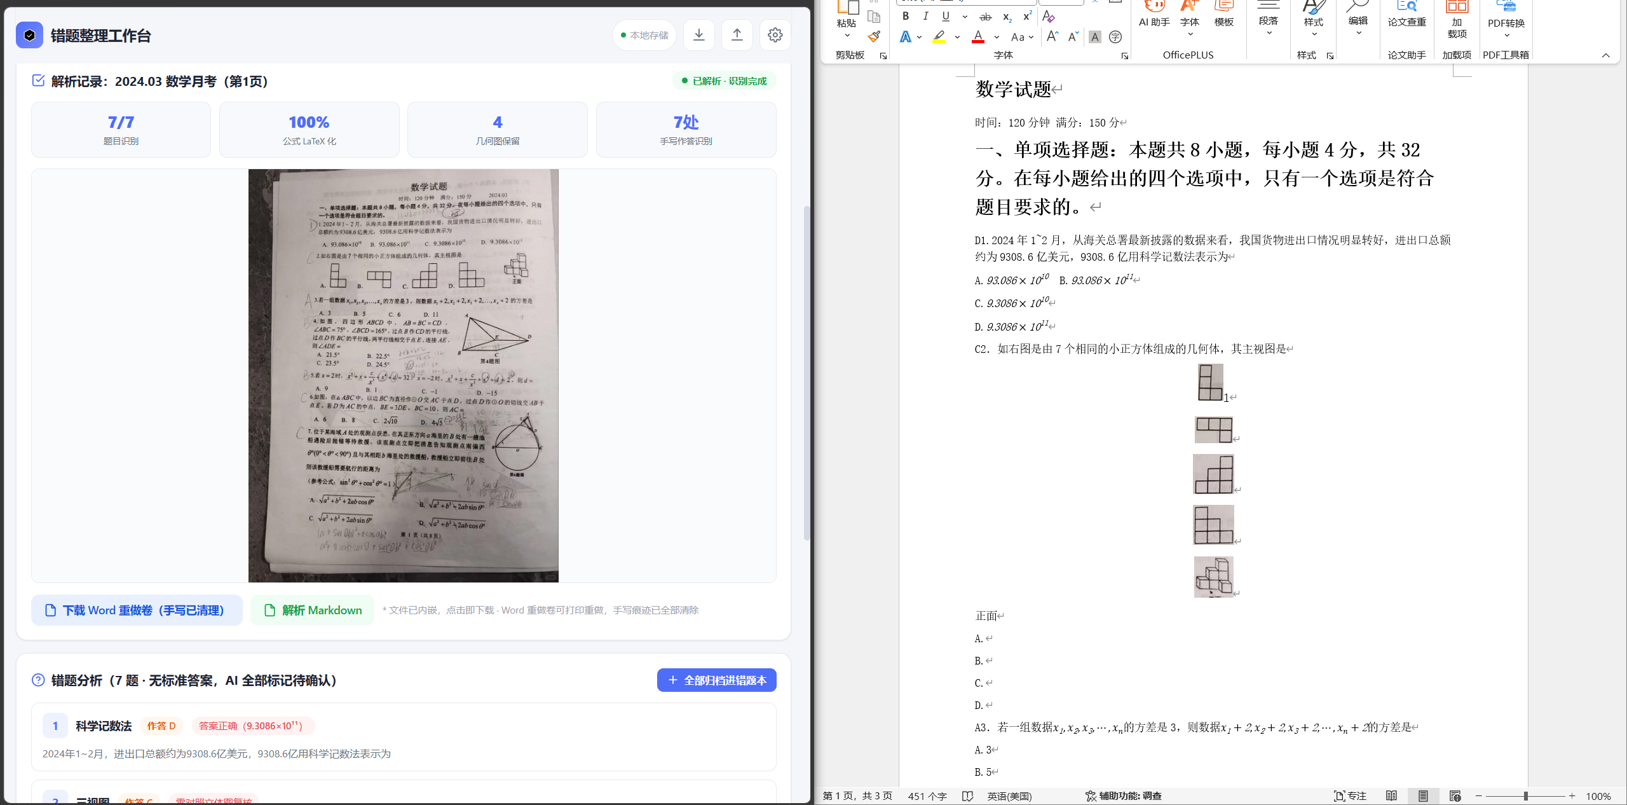Open workbench settings gear
Viewport: 1627px width, 805px height.
775,35
